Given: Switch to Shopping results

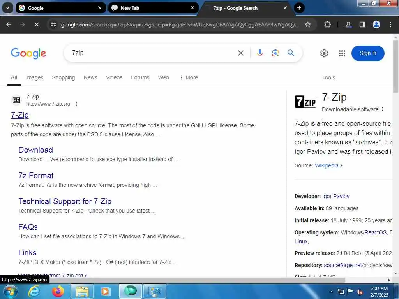Looking at the screenshot, I should 64,77.
